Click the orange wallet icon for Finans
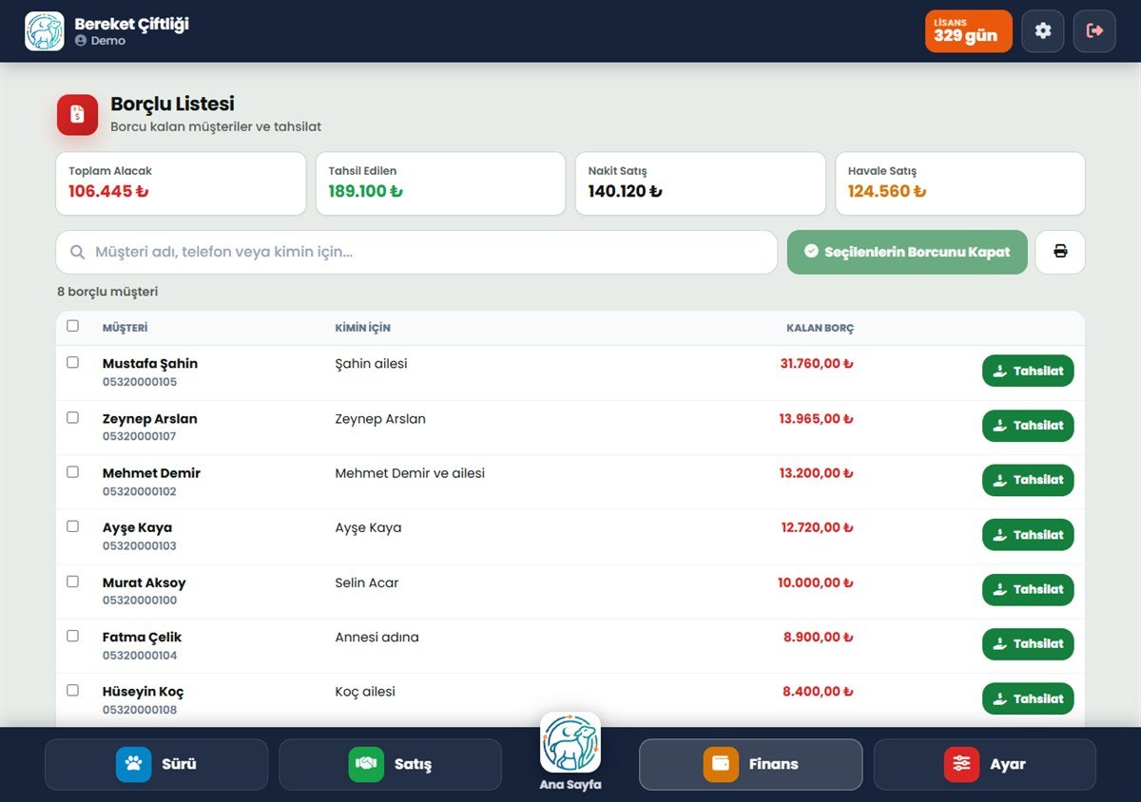Screen dimensions: 1141x802 point(721,764)
